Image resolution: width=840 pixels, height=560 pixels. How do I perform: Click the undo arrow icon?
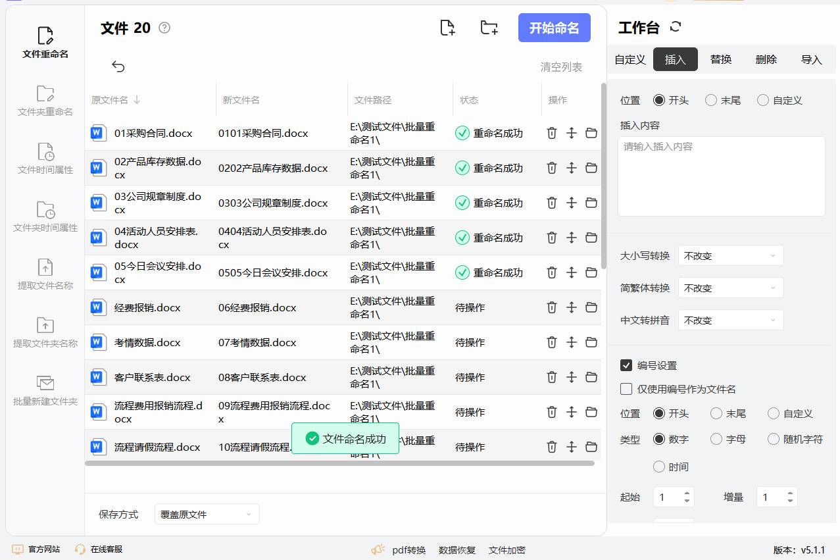[118, 66]
